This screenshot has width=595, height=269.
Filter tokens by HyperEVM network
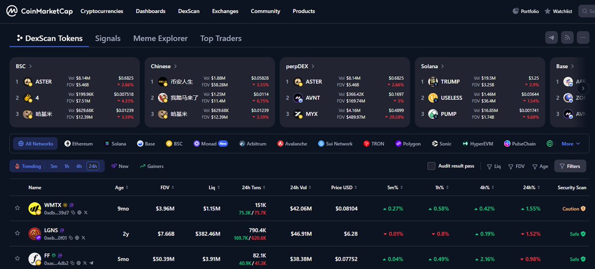pos(477,144)
